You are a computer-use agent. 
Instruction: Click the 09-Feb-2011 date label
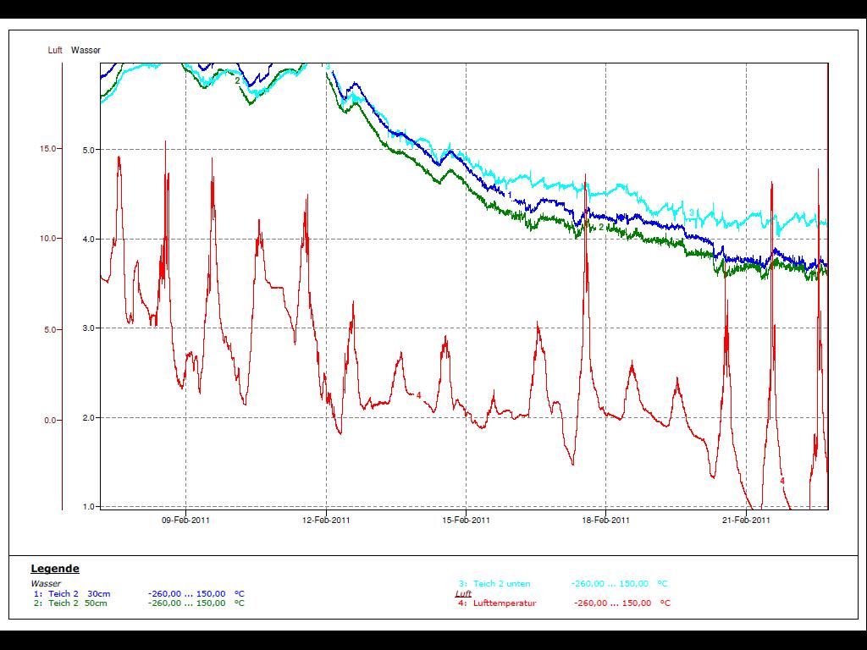(x=185, y=521)
